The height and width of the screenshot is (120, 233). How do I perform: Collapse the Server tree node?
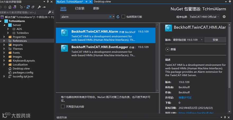pyautogui.click(x=4, y=25)
